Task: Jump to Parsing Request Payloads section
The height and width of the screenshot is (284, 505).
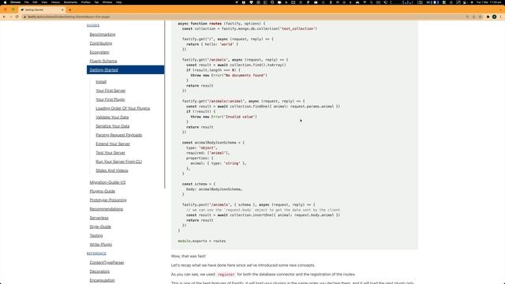Action: pos(118,135)
